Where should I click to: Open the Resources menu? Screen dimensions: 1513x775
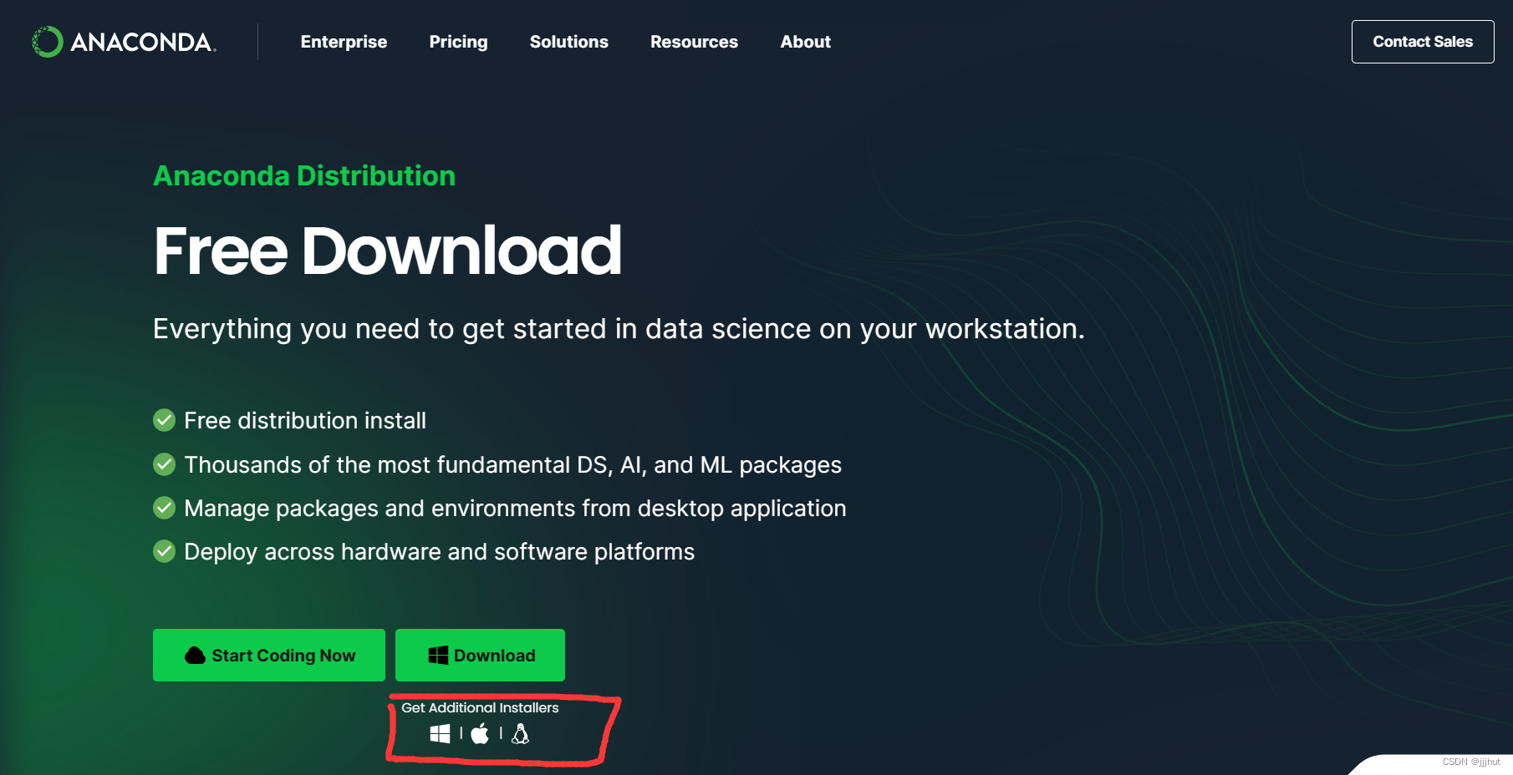[694, 42]
